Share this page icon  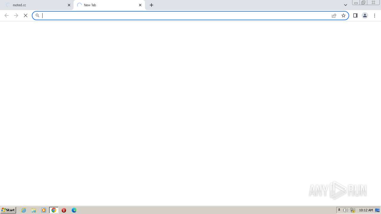(334, 15)
